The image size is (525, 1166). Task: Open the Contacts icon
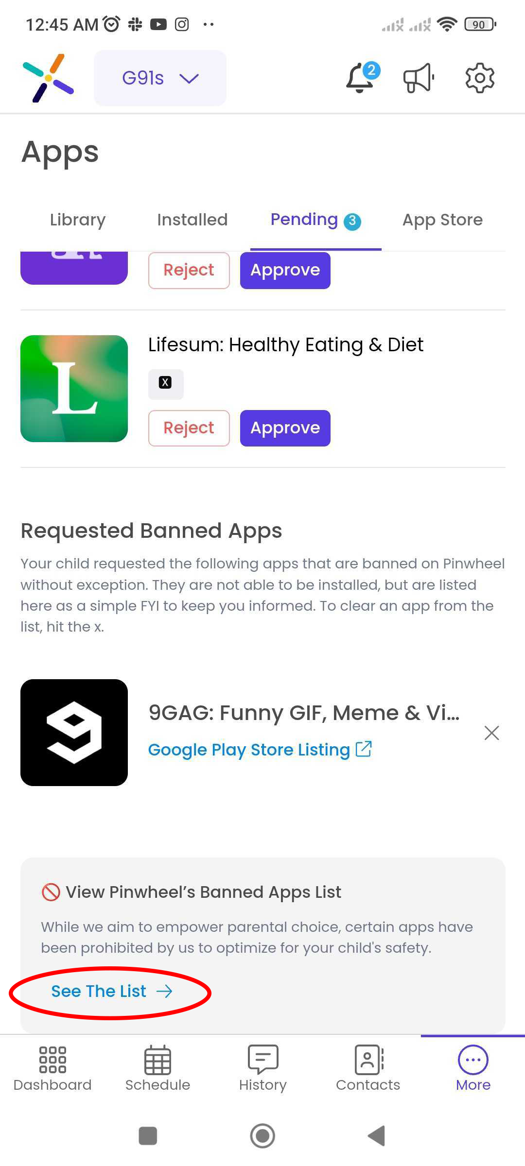click(368, 1069)
